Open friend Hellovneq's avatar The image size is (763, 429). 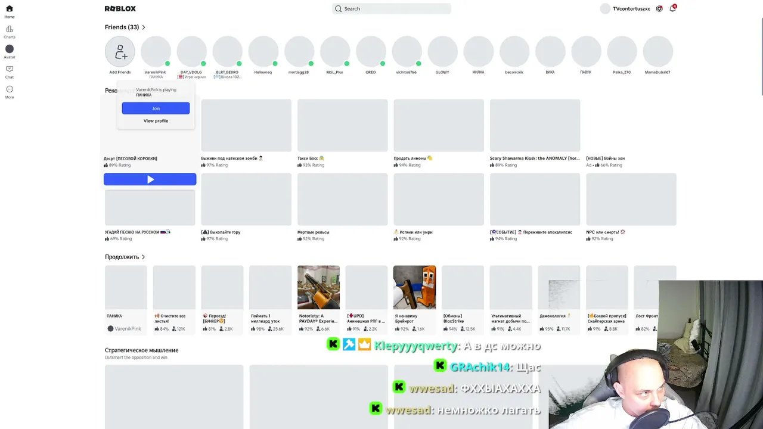263,51
